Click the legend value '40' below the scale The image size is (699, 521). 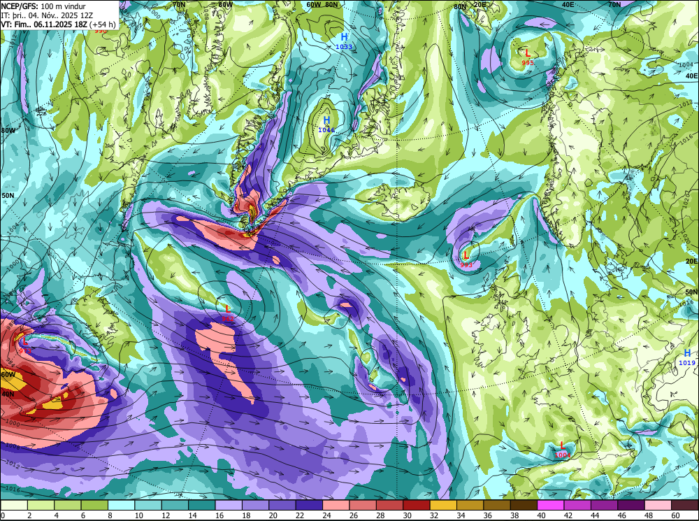click(x=541, y=515)
